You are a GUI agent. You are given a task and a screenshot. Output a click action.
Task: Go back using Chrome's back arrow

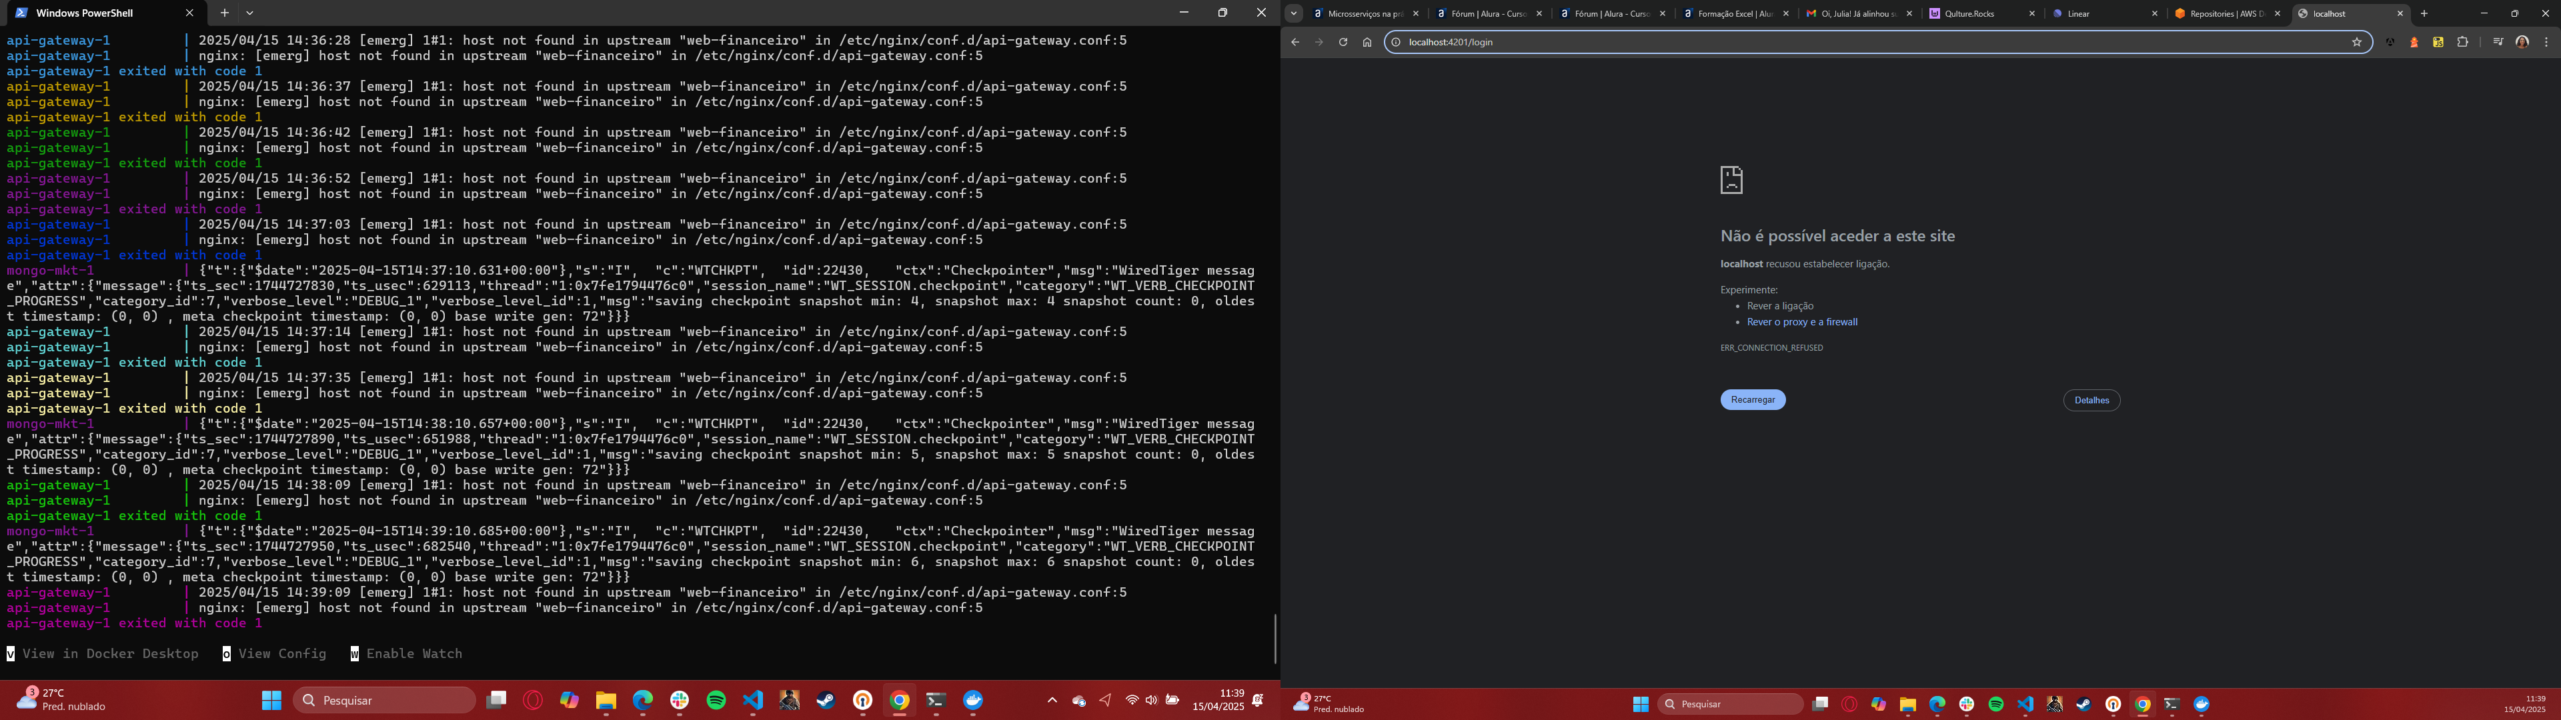pyautogui.click(x=1295, y=42)
